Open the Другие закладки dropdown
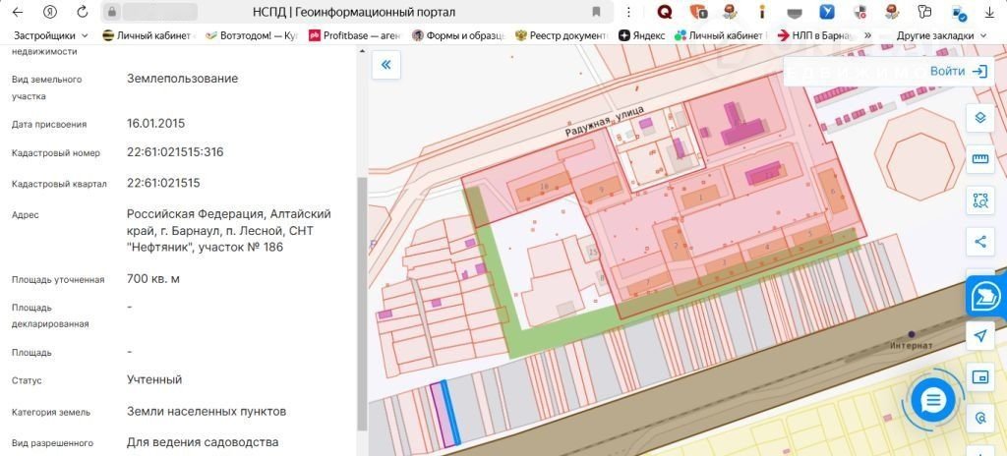This screenshot has height=456, width=1007. click(x=936, y=34)
